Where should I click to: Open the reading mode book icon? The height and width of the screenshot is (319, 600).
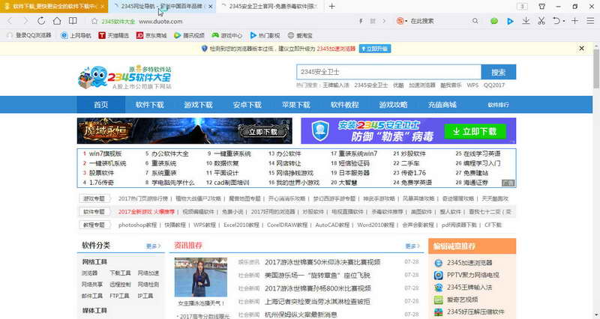click(x=73, y=21)
